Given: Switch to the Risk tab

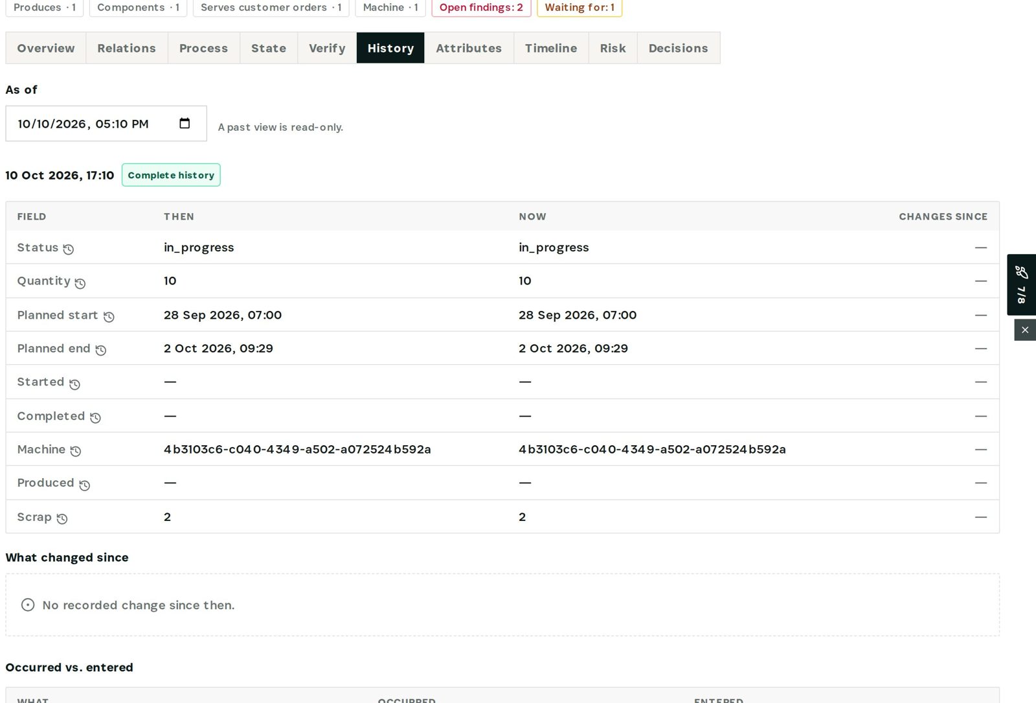Looking at the screenshot, I should tap(613, 48).
